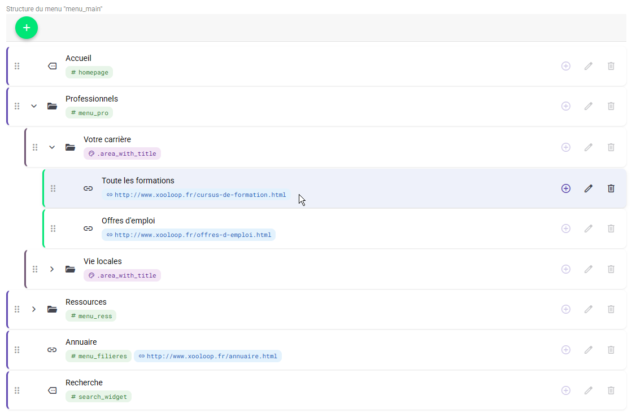The image size is (632, 413).
Task: Click the cursus-de-formation.html URL chip
Action: point(196,195)
